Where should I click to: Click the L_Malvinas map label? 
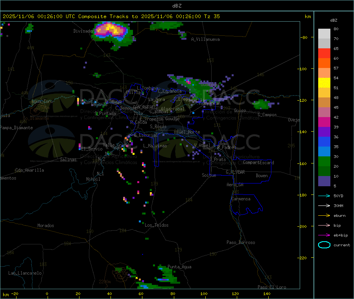click(x=155, y=146)
